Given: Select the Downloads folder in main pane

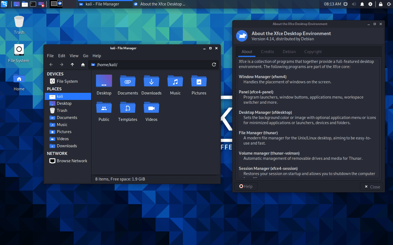Looking at the screenshot, I should pos(151,85).
